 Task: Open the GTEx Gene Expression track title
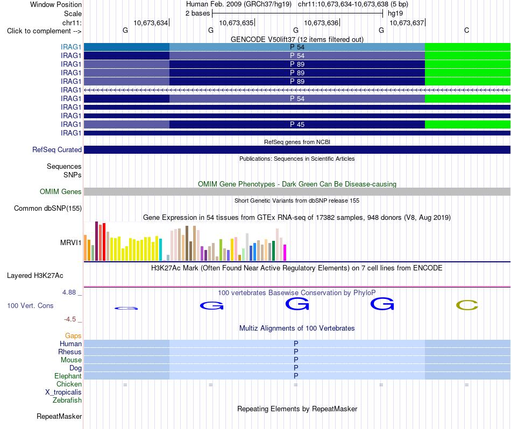pos(297,217)
